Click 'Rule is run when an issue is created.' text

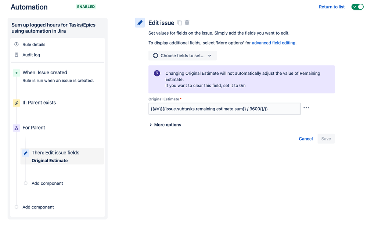point(58,81)
